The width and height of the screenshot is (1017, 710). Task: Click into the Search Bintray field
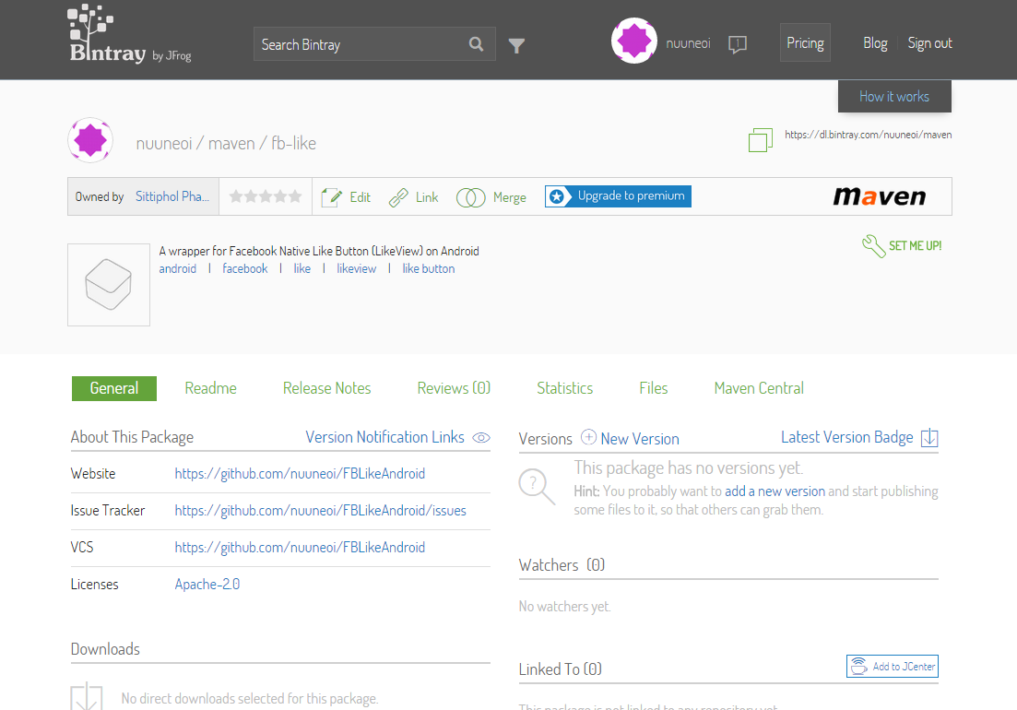(x=360, y=44)
